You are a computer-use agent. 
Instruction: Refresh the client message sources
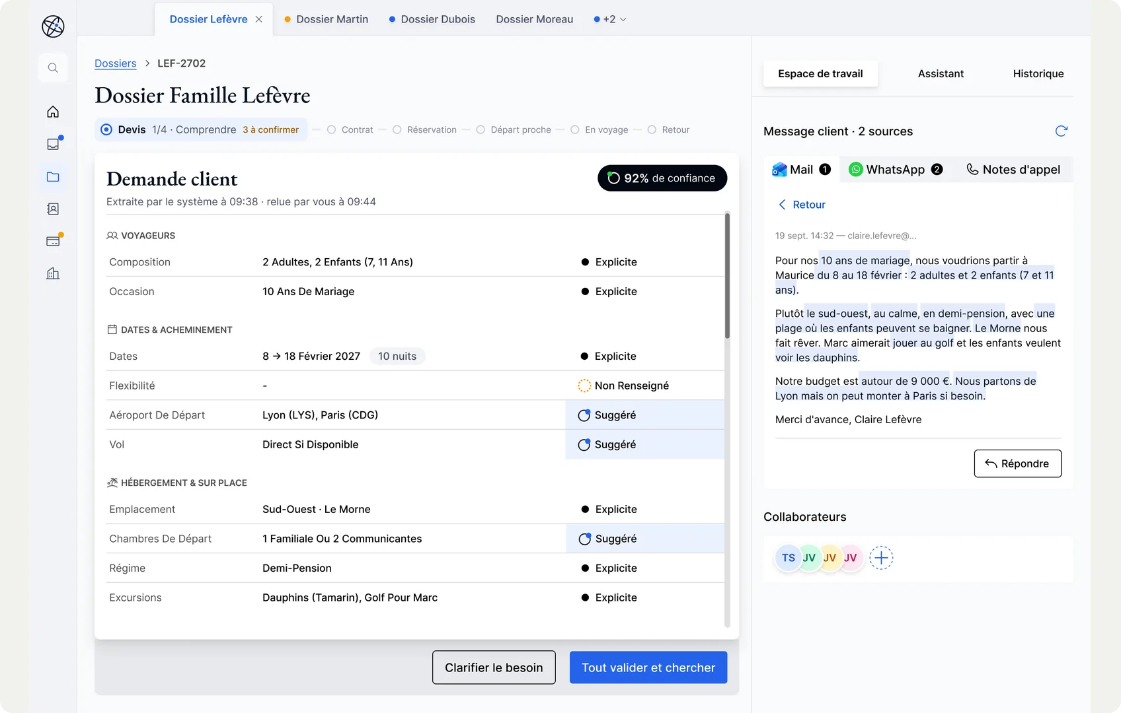[x=1062, y=131]
